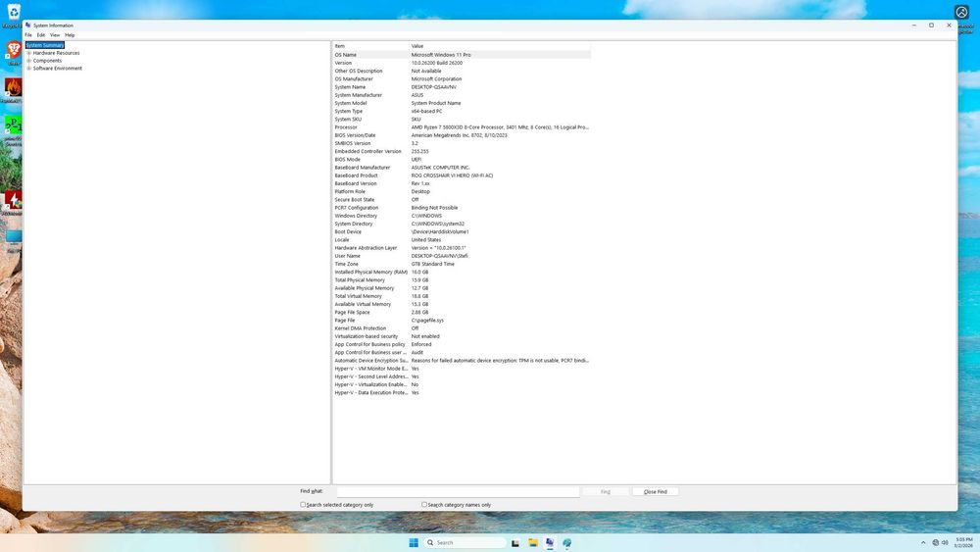Screen dimensions: 980x552
Task: Open the File menu
Action: 28,35
